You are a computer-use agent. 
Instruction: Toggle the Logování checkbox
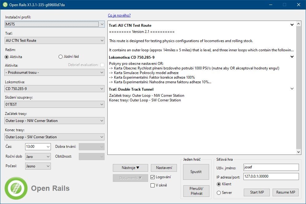pyautogui.click(x=153, y=177)
